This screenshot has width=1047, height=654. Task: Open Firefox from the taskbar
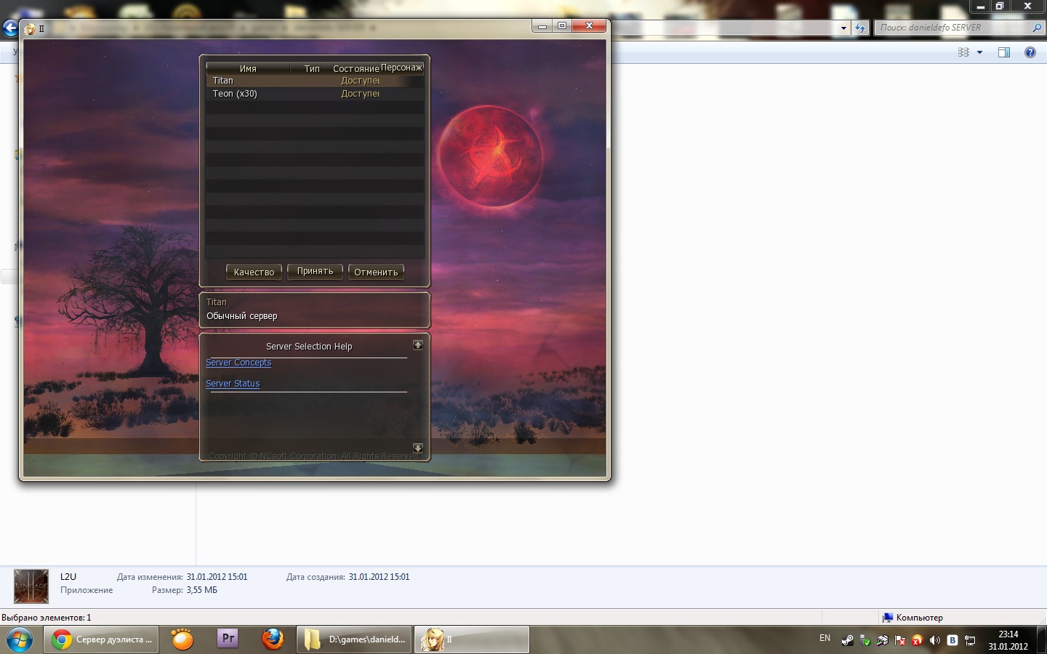coord(273,639)
